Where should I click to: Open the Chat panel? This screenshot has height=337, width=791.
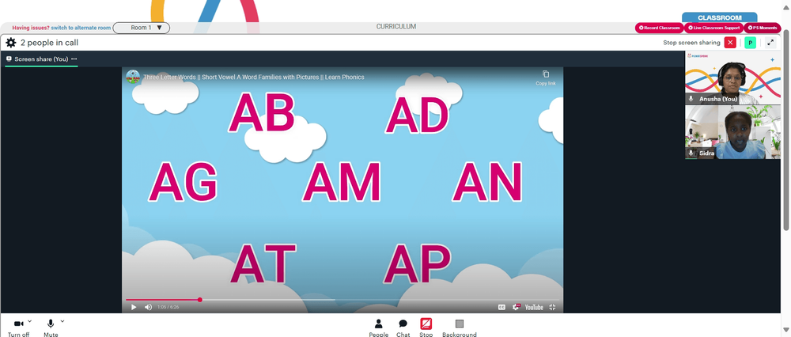click(x=403, y=328)
